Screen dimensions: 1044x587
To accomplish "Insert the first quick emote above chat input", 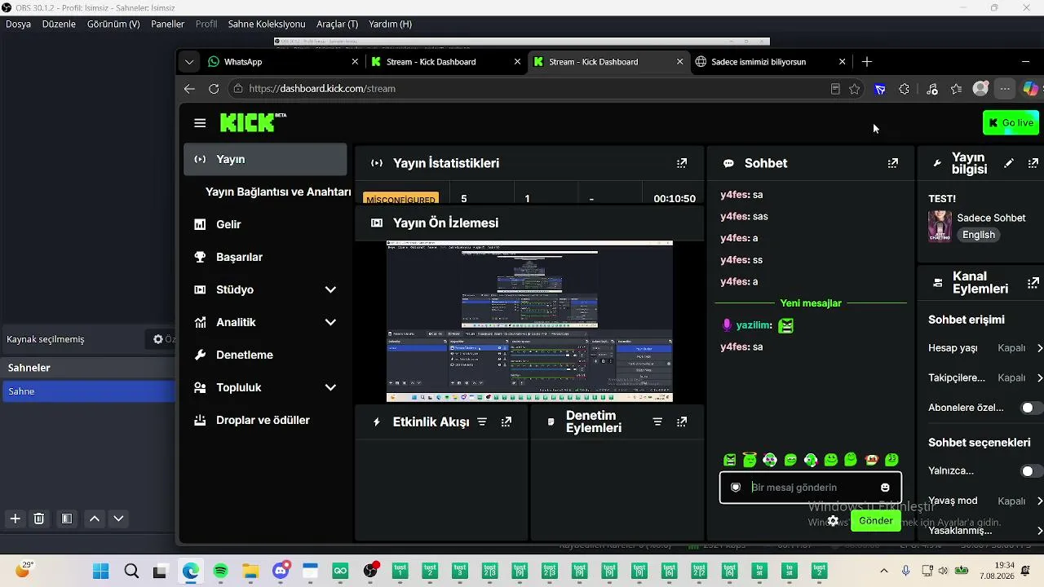I will click(x=730, y=460).
